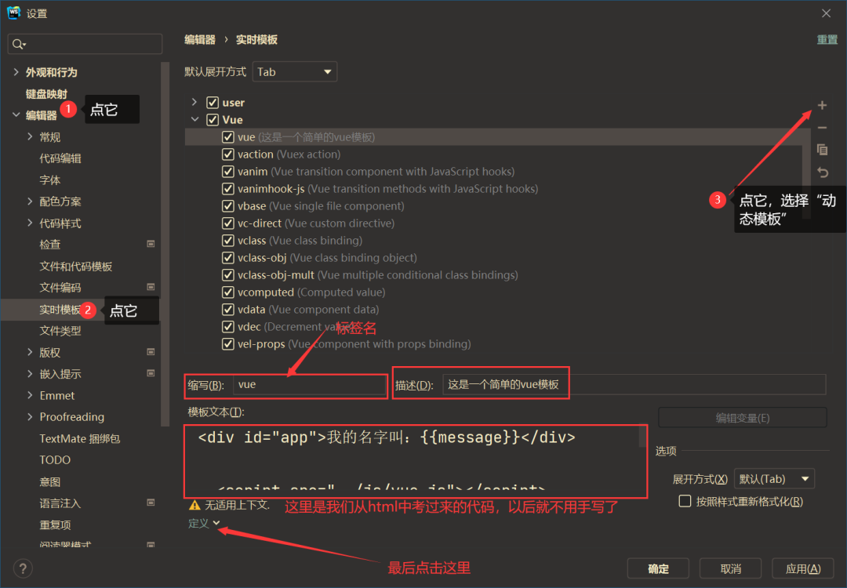This screenshot has height=588, width=847.
Task: Click the project-level marker icon beside 嵌入提示
Action: [151, 373]
